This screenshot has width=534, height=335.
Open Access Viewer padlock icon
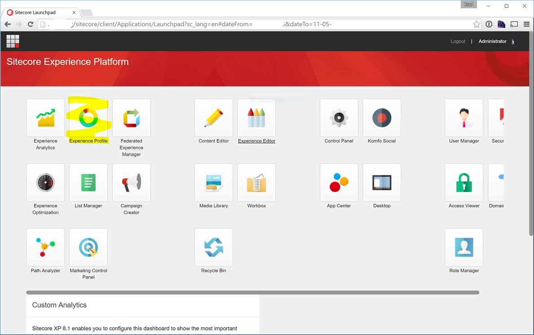point(464,183)
